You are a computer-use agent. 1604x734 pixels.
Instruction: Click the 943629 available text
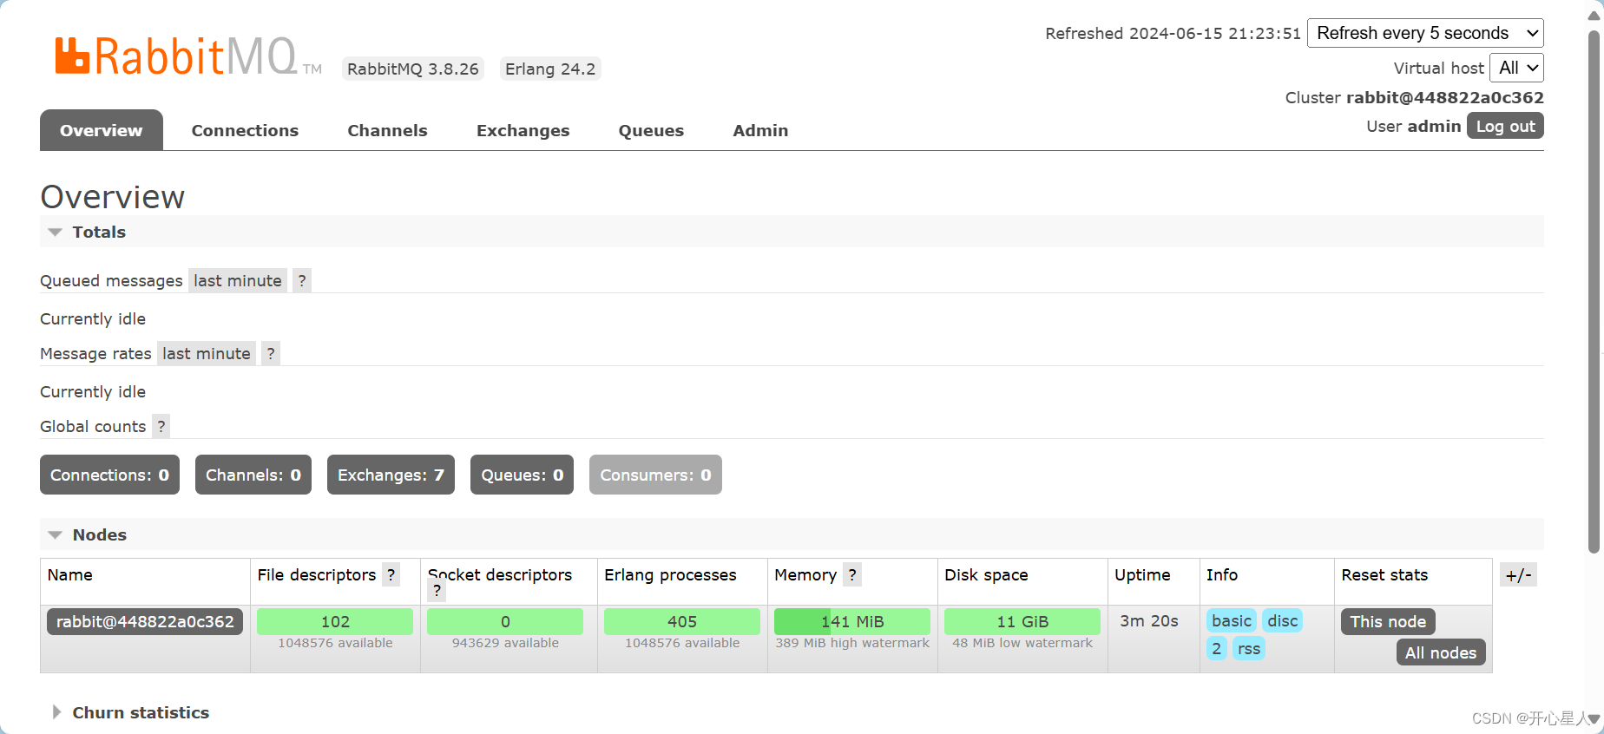pos(505,643)
